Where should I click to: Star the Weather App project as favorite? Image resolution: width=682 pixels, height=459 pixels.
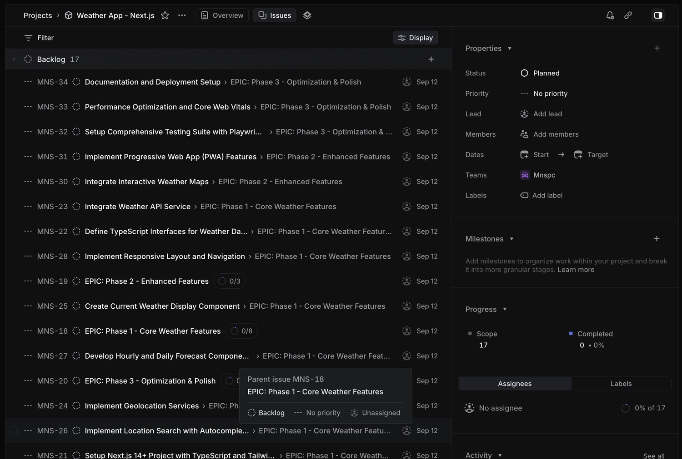coord(165,15)
